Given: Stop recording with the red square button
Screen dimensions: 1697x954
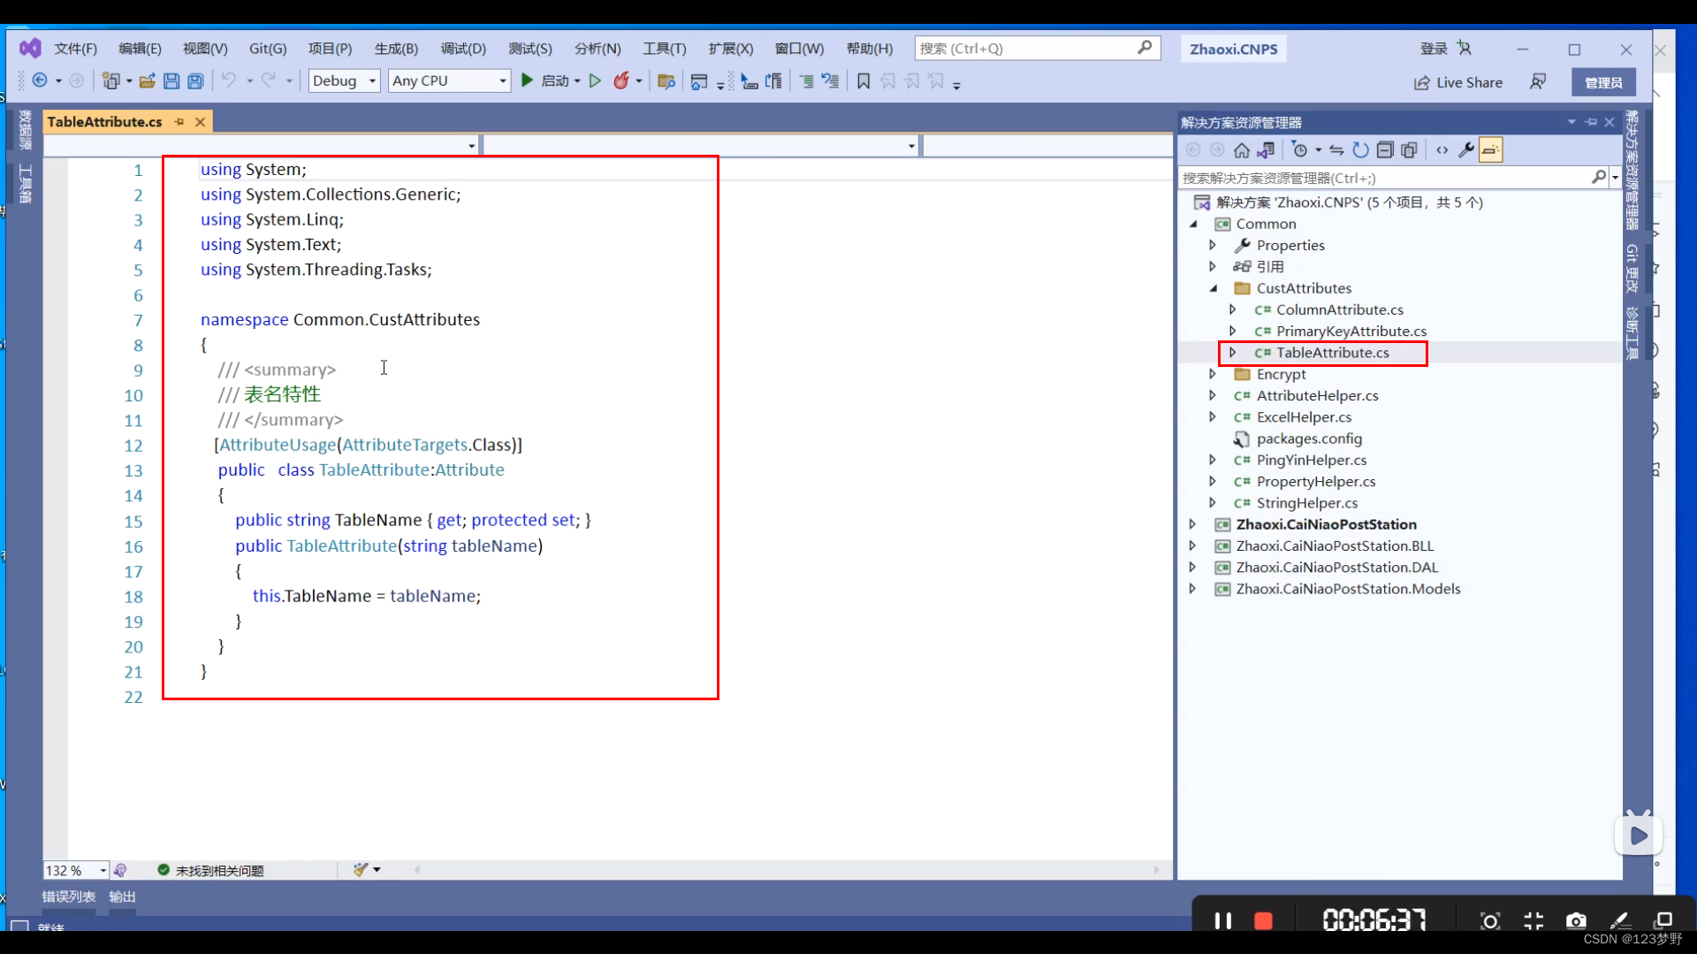Looking at the screenshot, I should (x=1263, y=920).
